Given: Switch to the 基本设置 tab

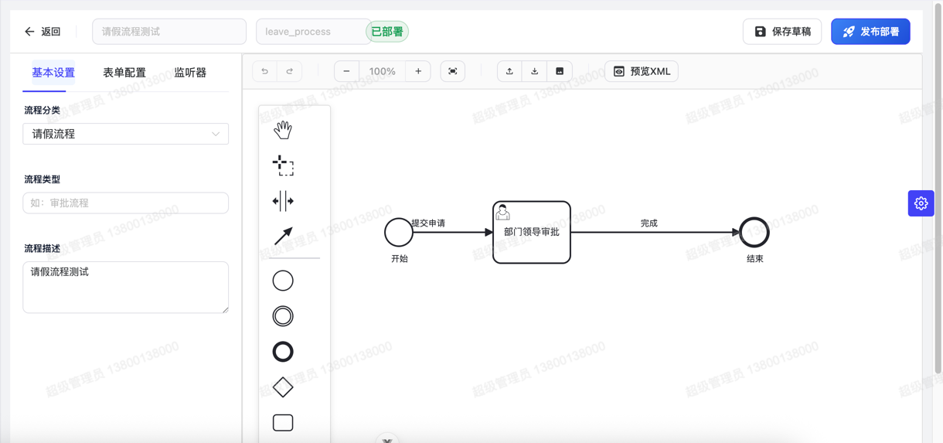Looking at the screenshot, I should (53, 73).
